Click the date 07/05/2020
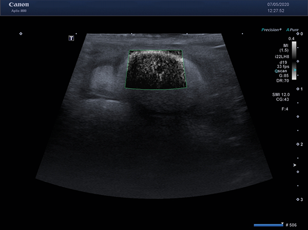Screen dimensions: 308x230 pos(278,5)
